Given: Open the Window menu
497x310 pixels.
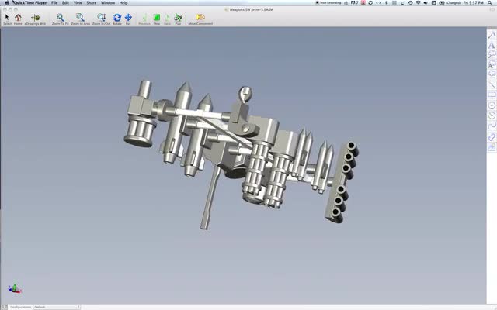Looking at the screenshot, I should point(108,3).
